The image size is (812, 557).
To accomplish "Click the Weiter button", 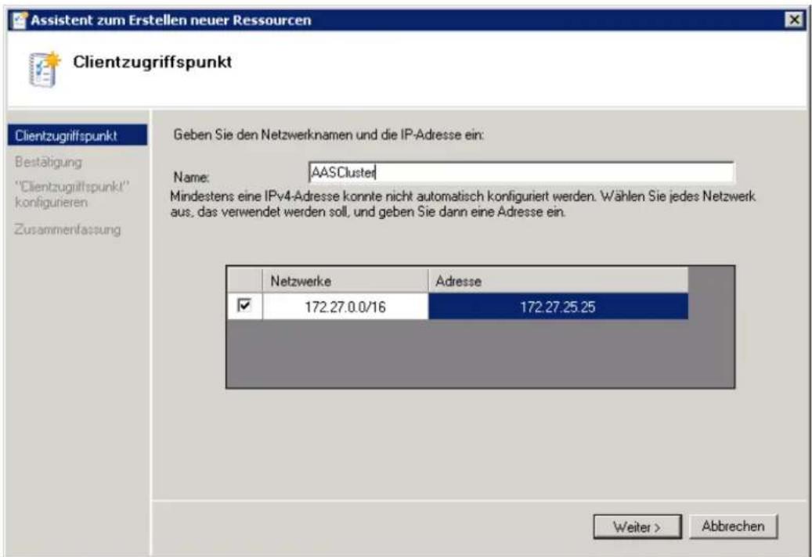I will (637, 526).
